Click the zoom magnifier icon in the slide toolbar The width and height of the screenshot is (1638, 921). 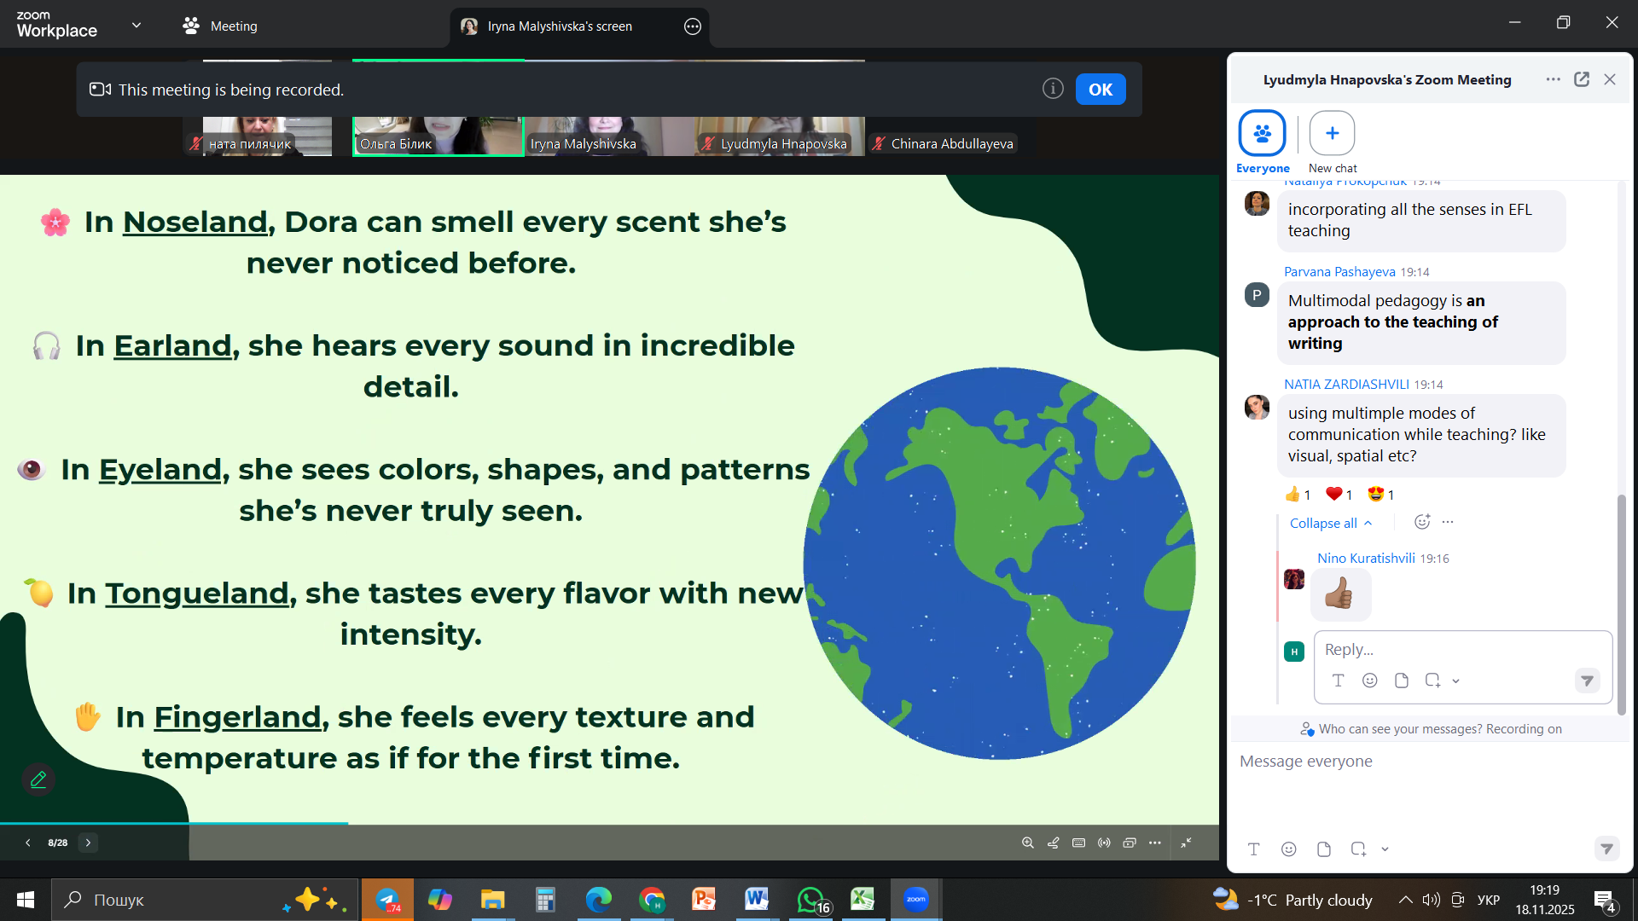coord(1028,843)
